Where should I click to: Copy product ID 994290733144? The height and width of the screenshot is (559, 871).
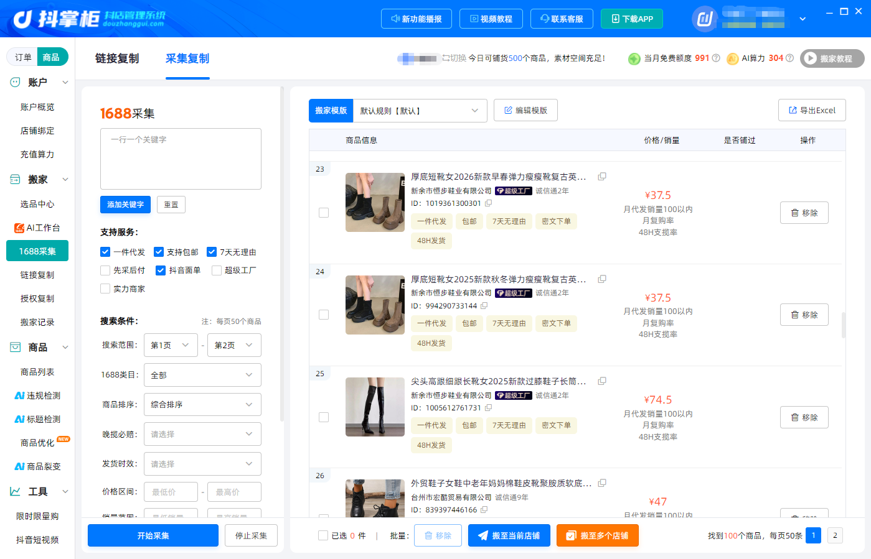[484, 305]
